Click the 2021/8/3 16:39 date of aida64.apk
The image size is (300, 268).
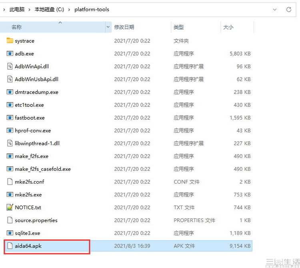point(132,246)
